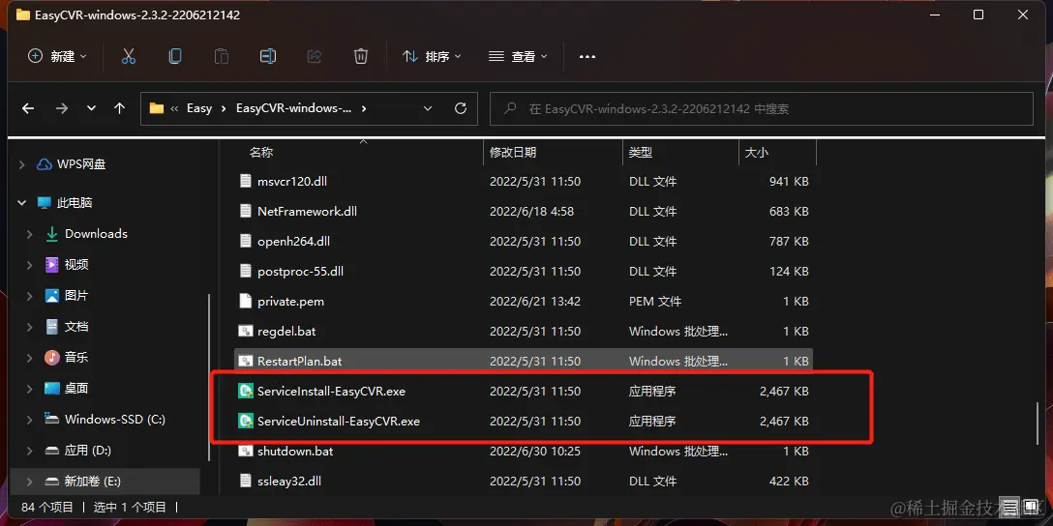Image resolution: width=1053 pixels, height=526 pixels.
Task: Click the EasyCVR-windows-... breadcrumb segment
Action: pos(293,108)
